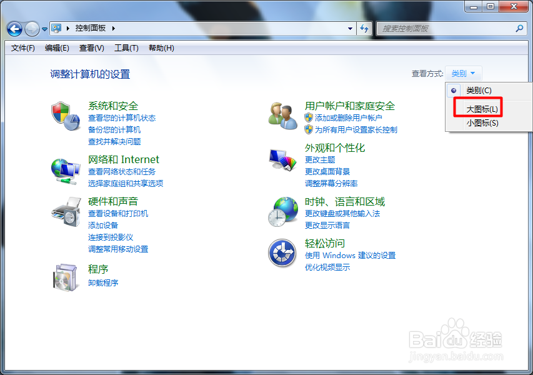The image size is (533, 375).
Task: Open 用户帐户和家庭安全 category
Action: pos(350,106)
